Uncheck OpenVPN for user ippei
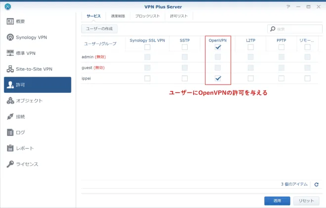The height and width of the screenshot is (208, 326). pyautogui.click(x=218, y=79)
